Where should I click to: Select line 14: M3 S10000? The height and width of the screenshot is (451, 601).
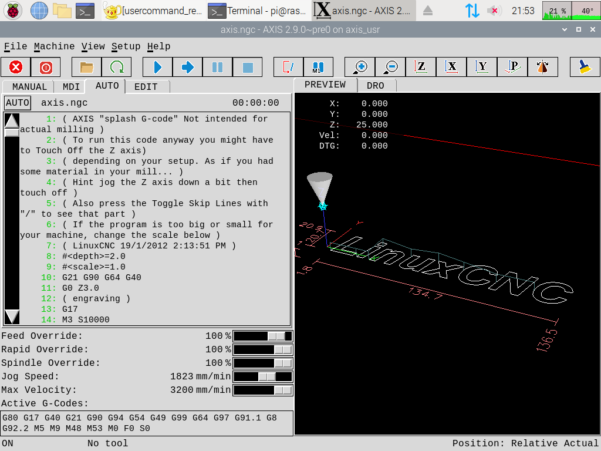tap(76, 319)
